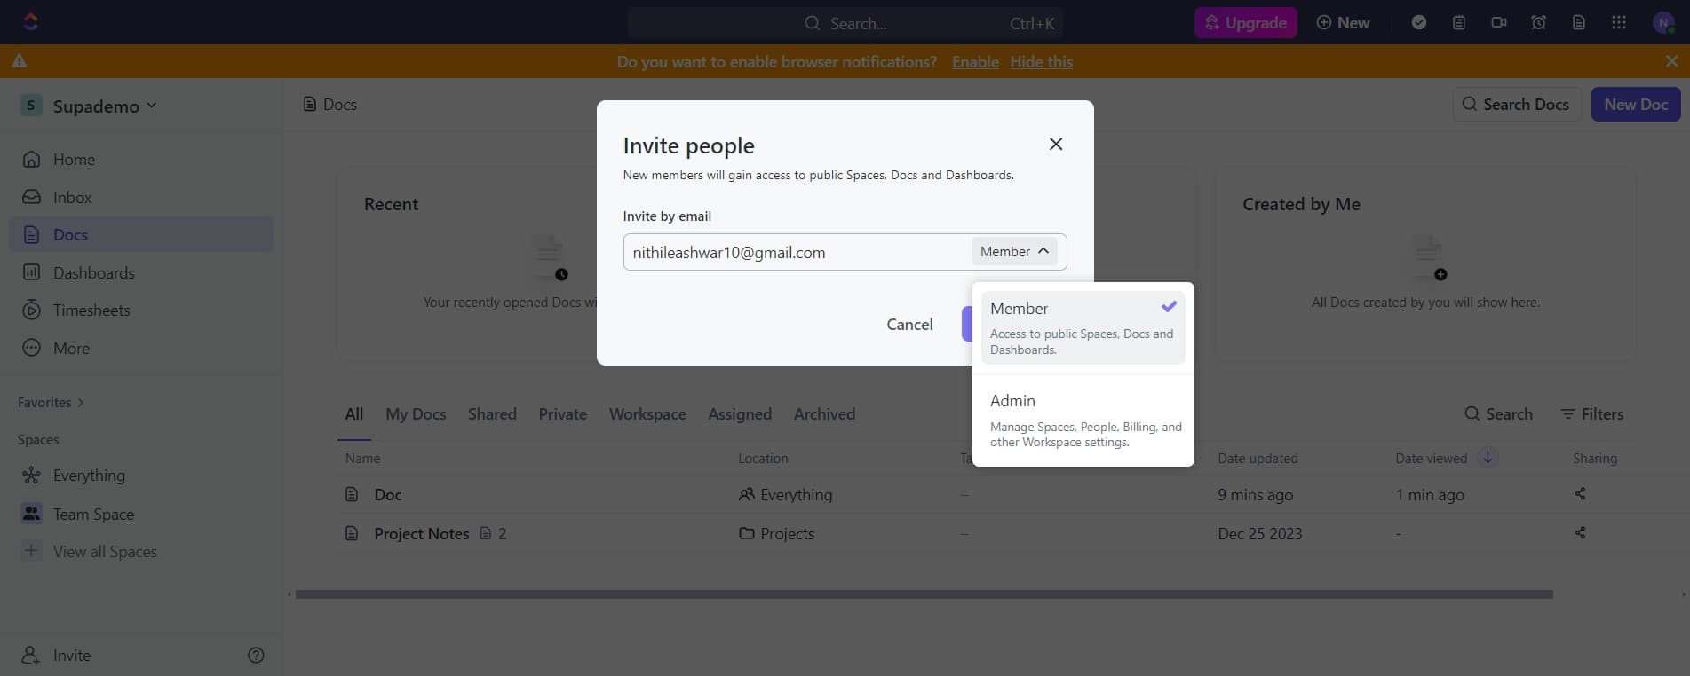Open Dashboards in the sidebar

pos(93,272)
